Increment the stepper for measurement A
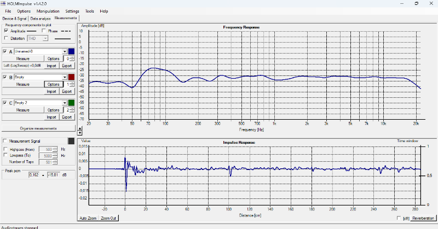Image resolution: width=438 pixels, height=229 pixels. (x=72, y=57)
